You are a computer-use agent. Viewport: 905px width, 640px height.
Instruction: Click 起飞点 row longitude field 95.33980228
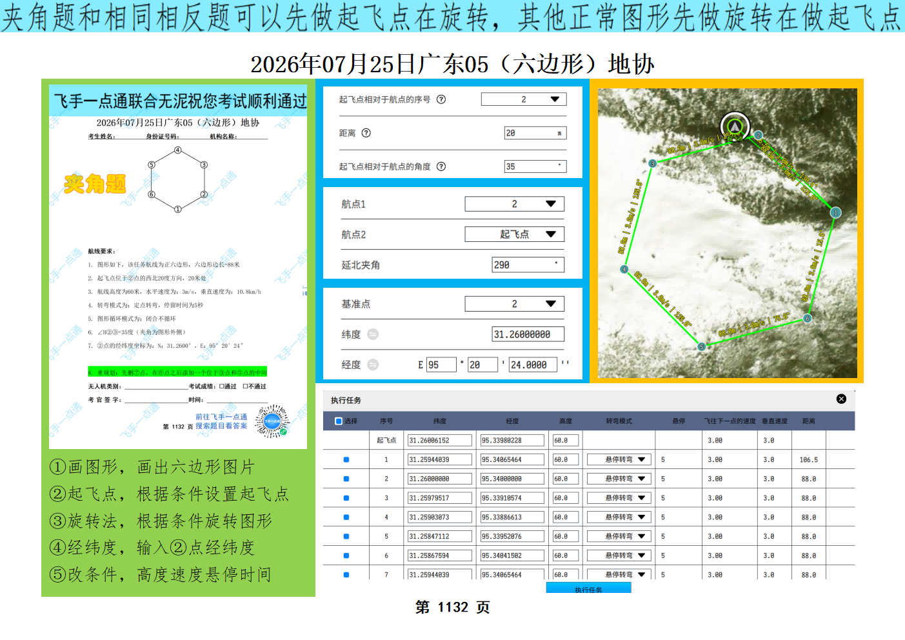(513, 441)
